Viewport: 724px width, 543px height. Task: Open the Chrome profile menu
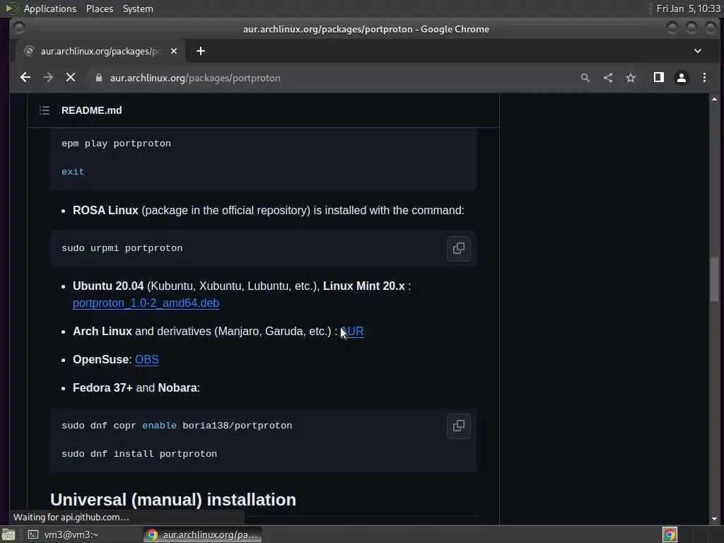coord(682,78)
